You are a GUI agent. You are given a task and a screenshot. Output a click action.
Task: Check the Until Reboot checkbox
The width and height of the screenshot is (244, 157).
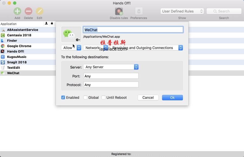pyautogui.click(x=103, y=97)
